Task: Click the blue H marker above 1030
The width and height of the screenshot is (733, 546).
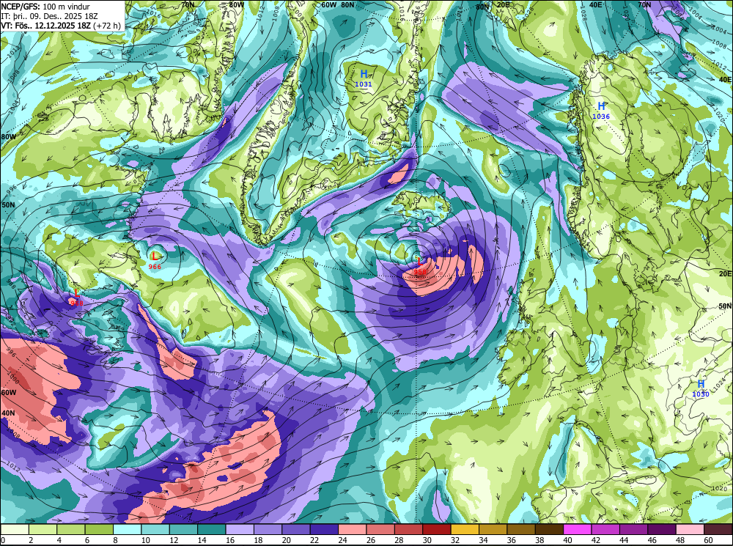Action: [x=701, y=384]
